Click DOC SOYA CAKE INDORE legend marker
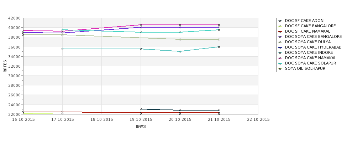The width and height of the screenshot is (347, 152). tap(280, 53)
